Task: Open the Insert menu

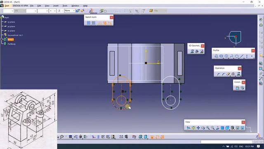Action: tap(56, 6)
